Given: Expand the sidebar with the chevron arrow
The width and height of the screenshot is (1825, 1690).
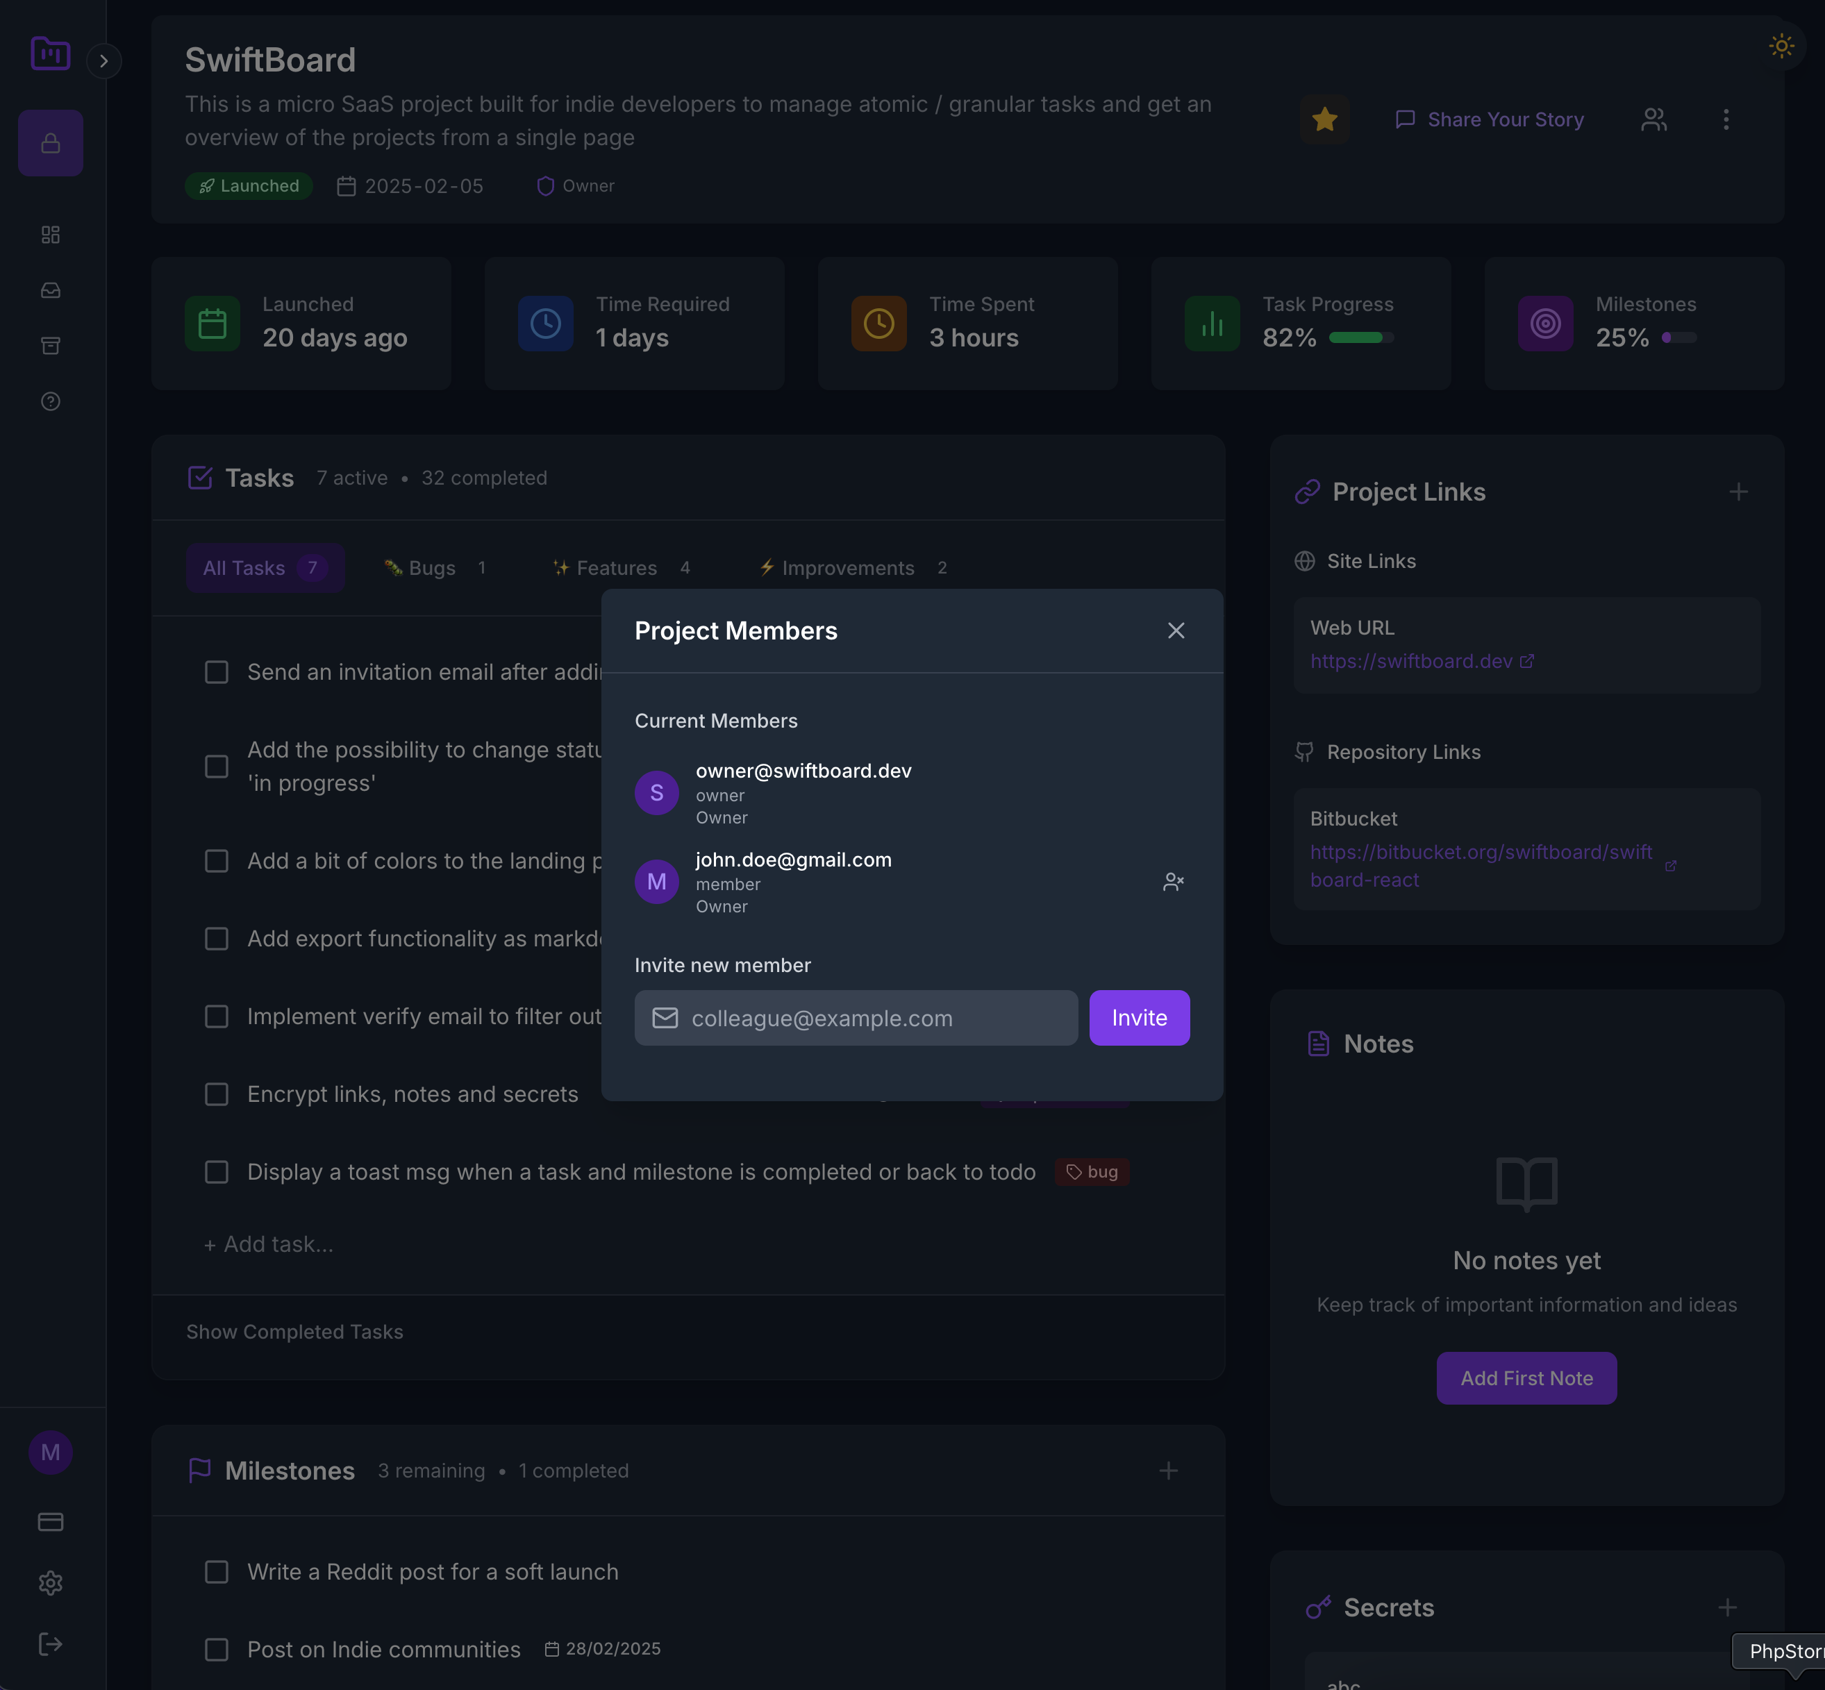Looking at the screenshot, I should [x=103, y=61].
